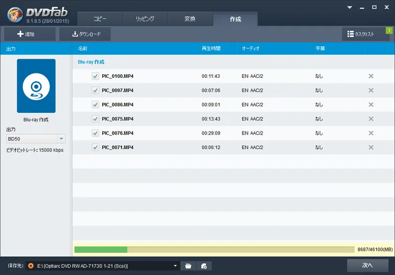
Task: Open the title bar dropdown menu arrow
Action: click(x=350, y=7)
